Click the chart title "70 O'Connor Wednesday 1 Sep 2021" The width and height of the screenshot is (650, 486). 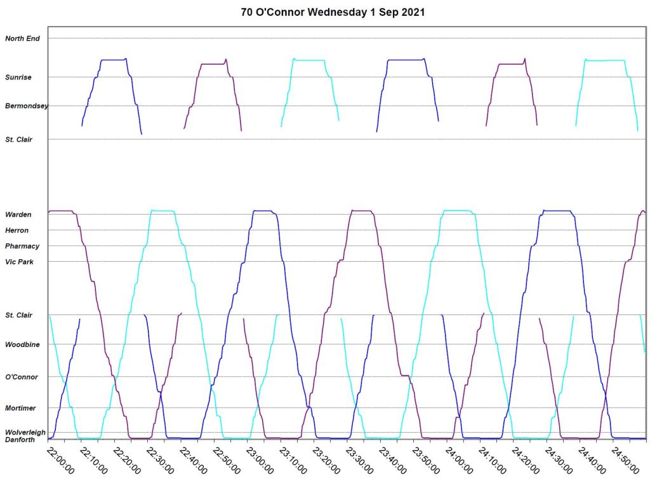click(x=333, y=13)
